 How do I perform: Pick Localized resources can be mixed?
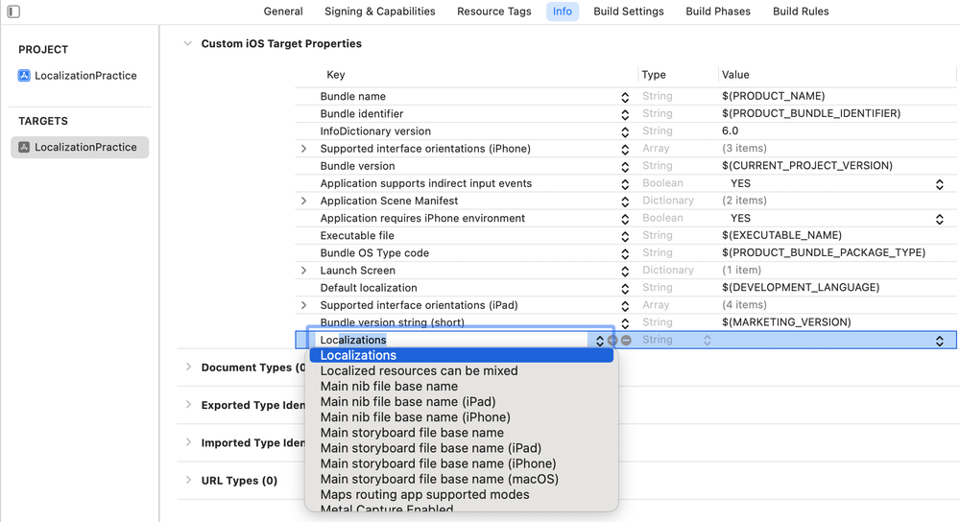[x=419, y=371]
